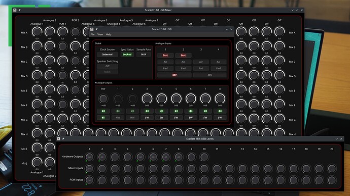Enable Pad on analogue input 1

click(165, 68)
